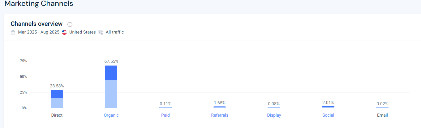Click the All traffic filter text
The width and height of the screenshot is (421, 128).
[115, 32]
